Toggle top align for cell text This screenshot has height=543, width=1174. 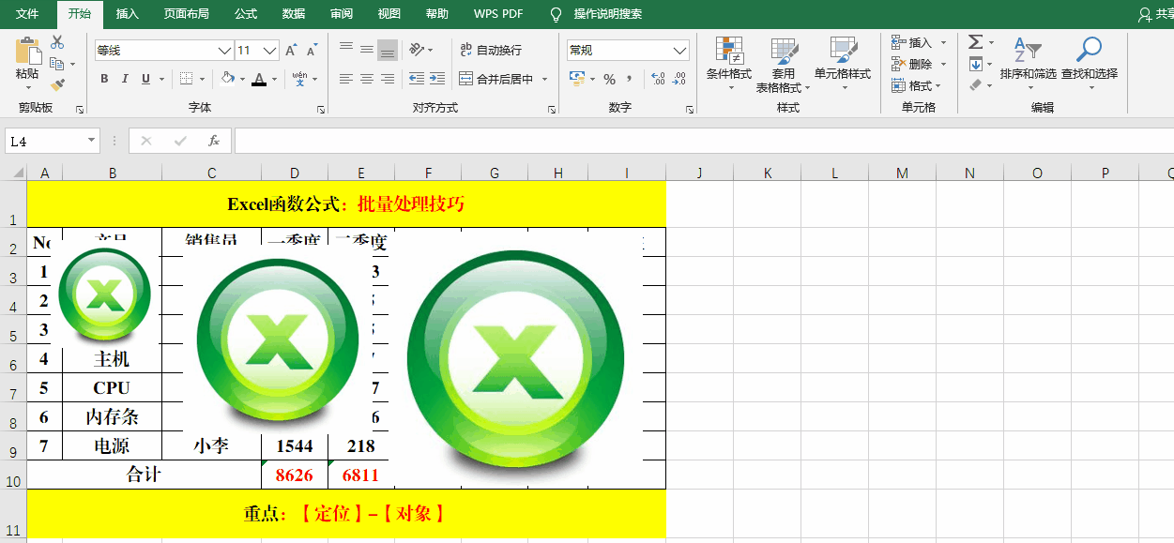point(346,50)
